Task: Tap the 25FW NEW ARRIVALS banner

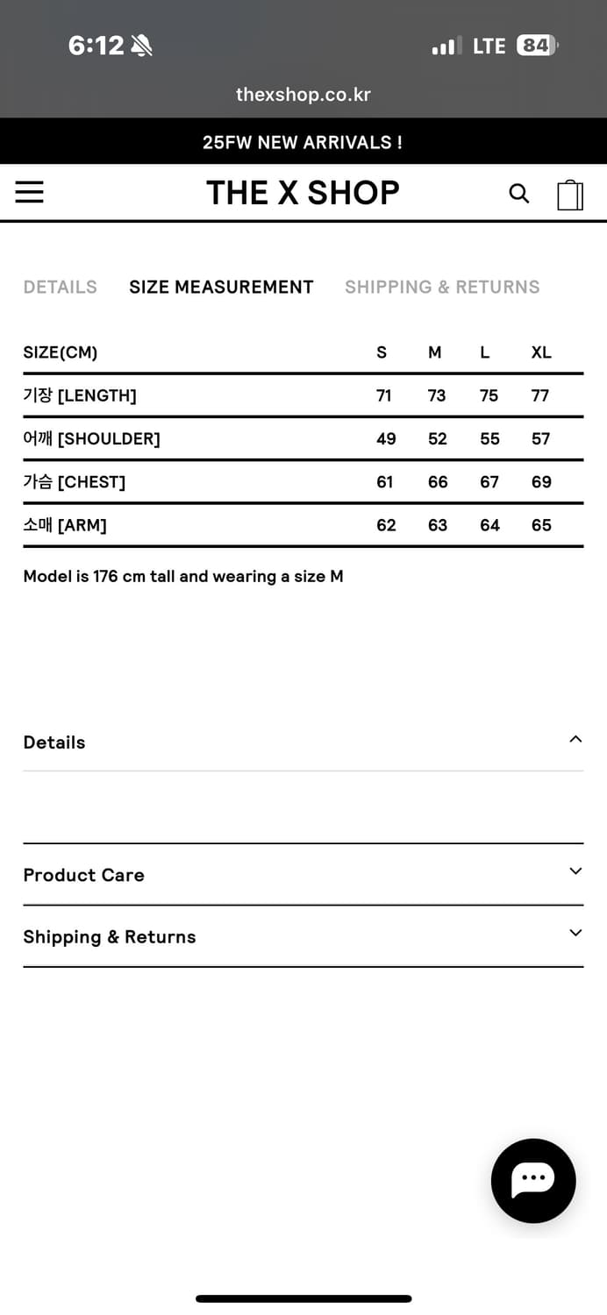Action: [303, 142]
